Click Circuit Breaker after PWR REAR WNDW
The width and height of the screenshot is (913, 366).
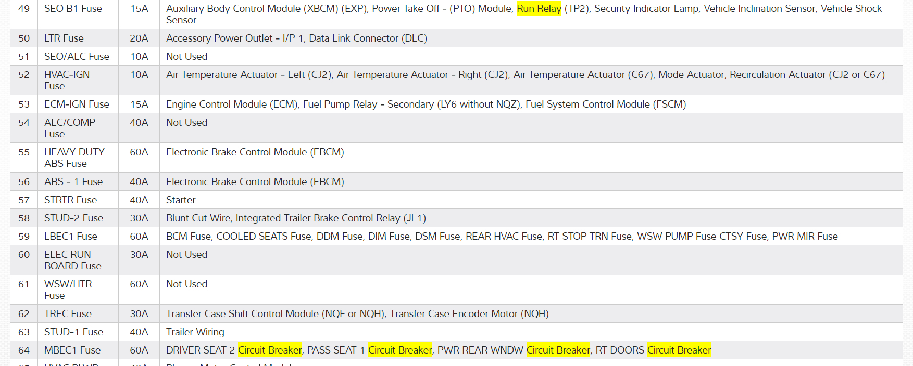click(558, 350)
